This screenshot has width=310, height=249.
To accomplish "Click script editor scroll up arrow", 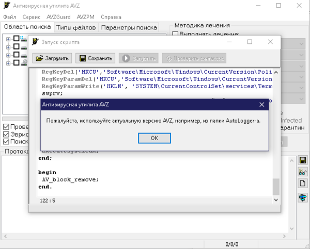I will [x=276, y=72].
